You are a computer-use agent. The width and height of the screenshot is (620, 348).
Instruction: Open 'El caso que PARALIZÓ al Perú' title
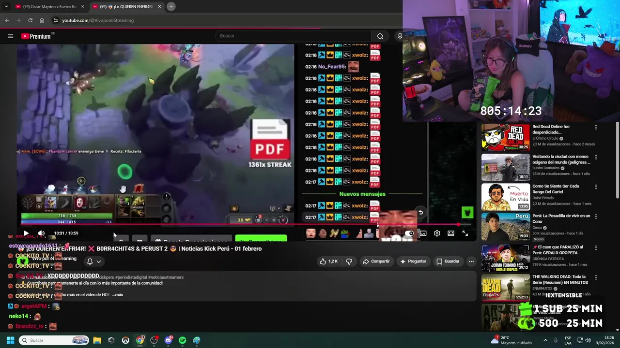pos(560,250)
